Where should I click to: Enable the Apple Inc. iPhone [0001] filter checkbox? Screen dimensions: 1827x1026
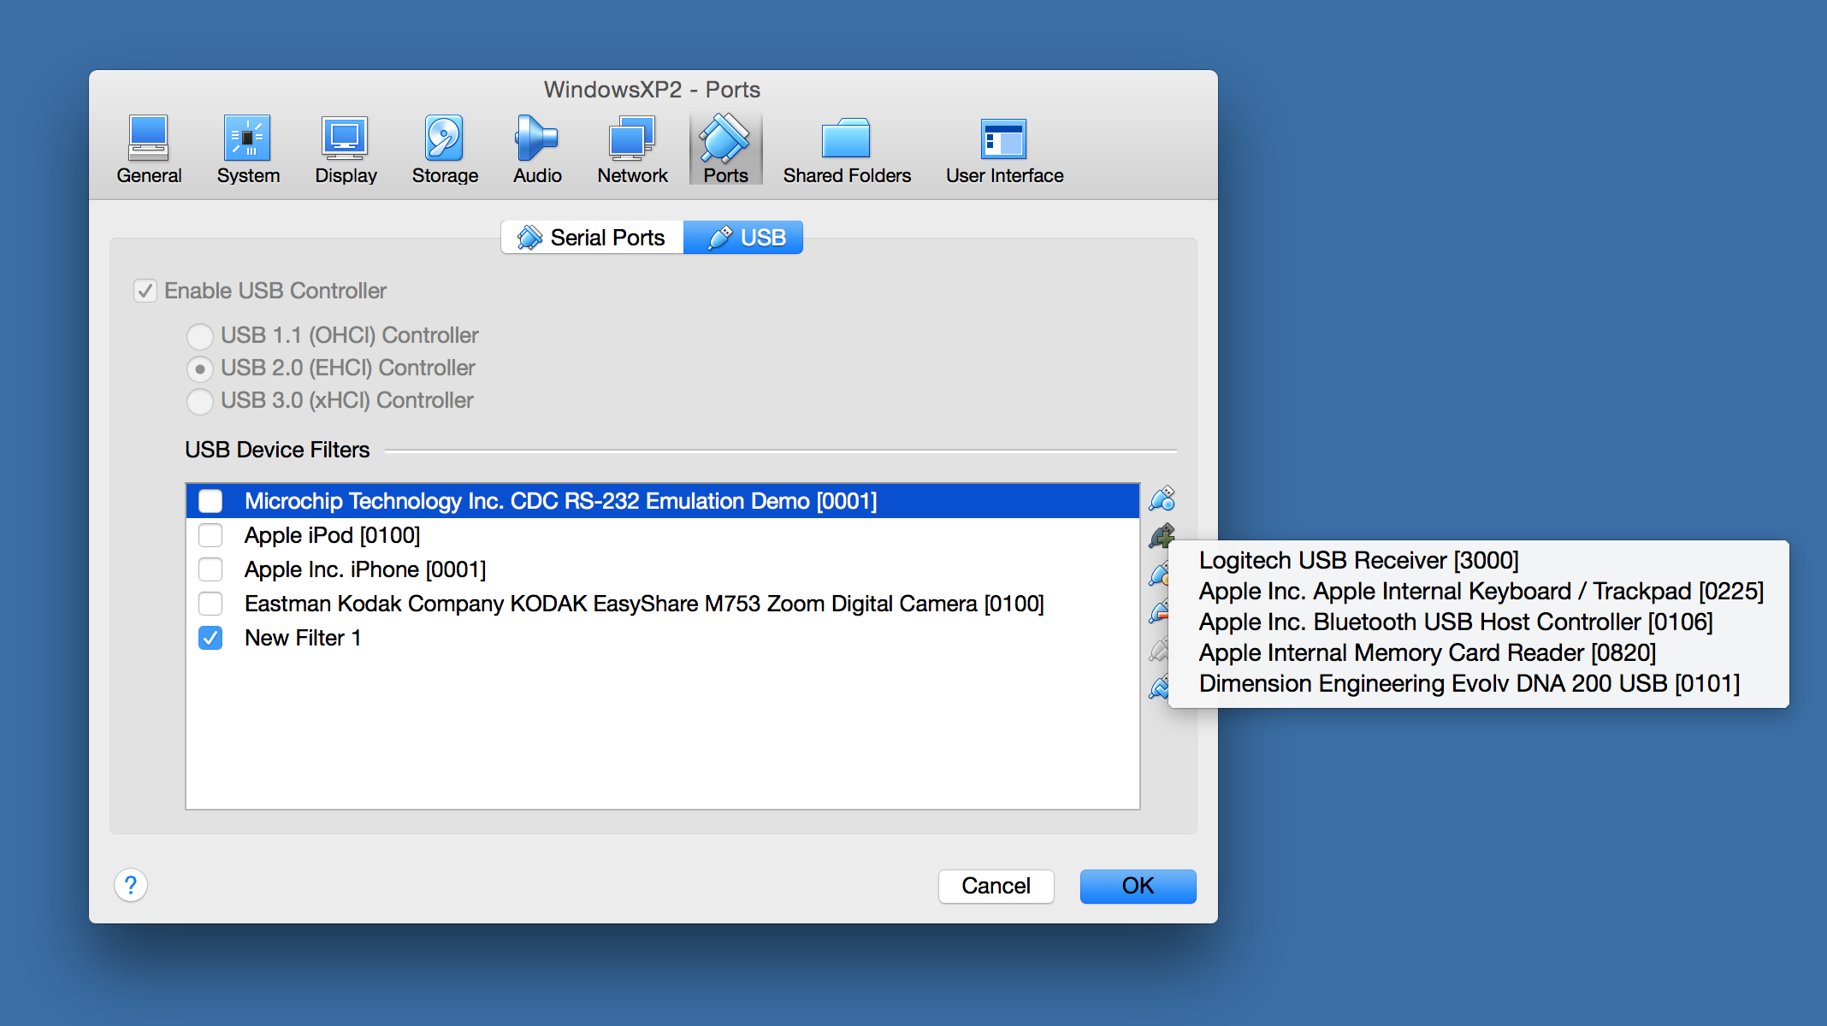tap(210, 569)
